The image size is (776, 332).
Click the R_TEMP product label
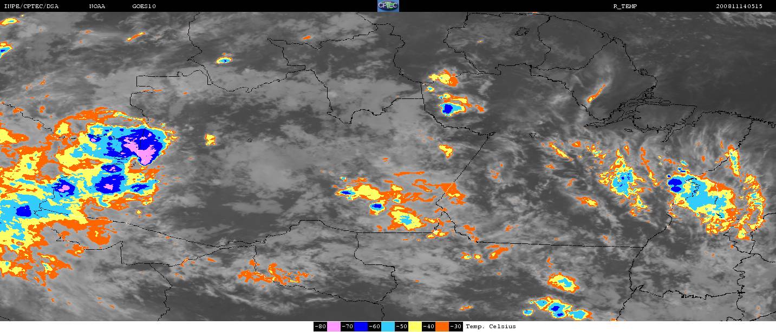click(624, 6)
